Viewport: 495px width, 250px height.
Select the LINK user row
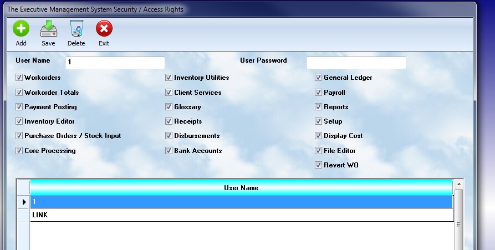pos(241,215)
